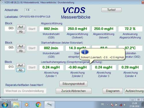Open File Explorer from the taskbar
The image size is (144, 108).
tap(16, 105)
